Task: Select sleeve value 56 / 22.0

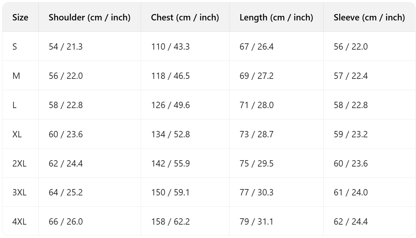Action: point(350,46)
